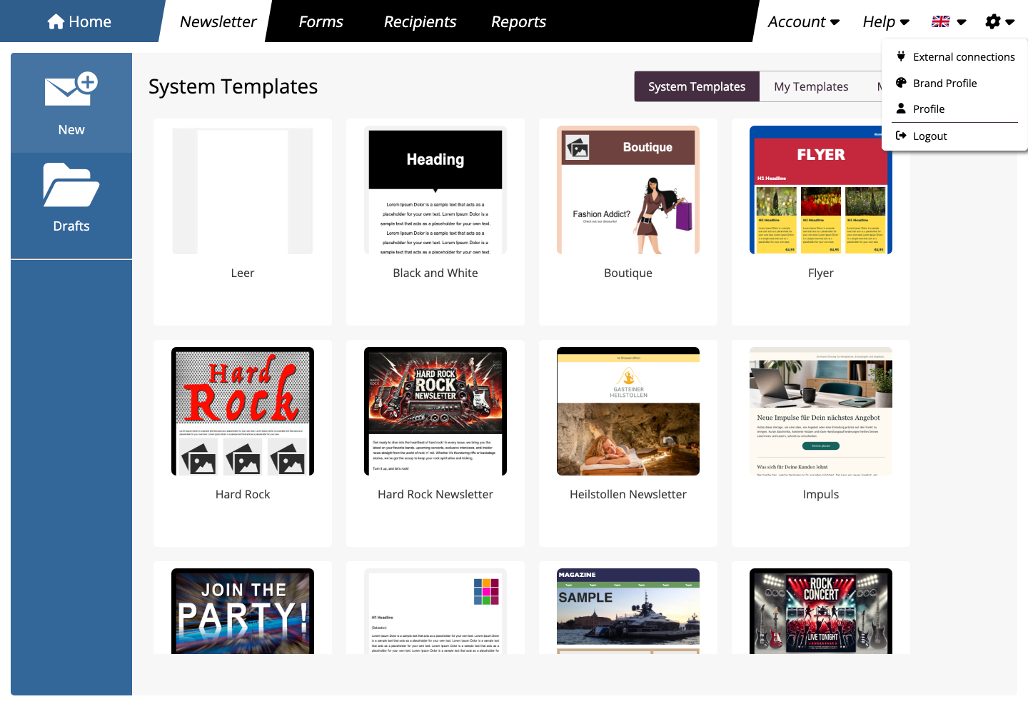
Task: Select the Impuls template thumbnail
Action: click(821, 411)
